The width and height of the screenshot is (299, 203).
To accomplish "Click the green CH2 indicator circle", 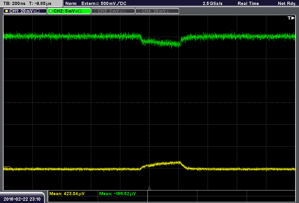I will (51, 11).
